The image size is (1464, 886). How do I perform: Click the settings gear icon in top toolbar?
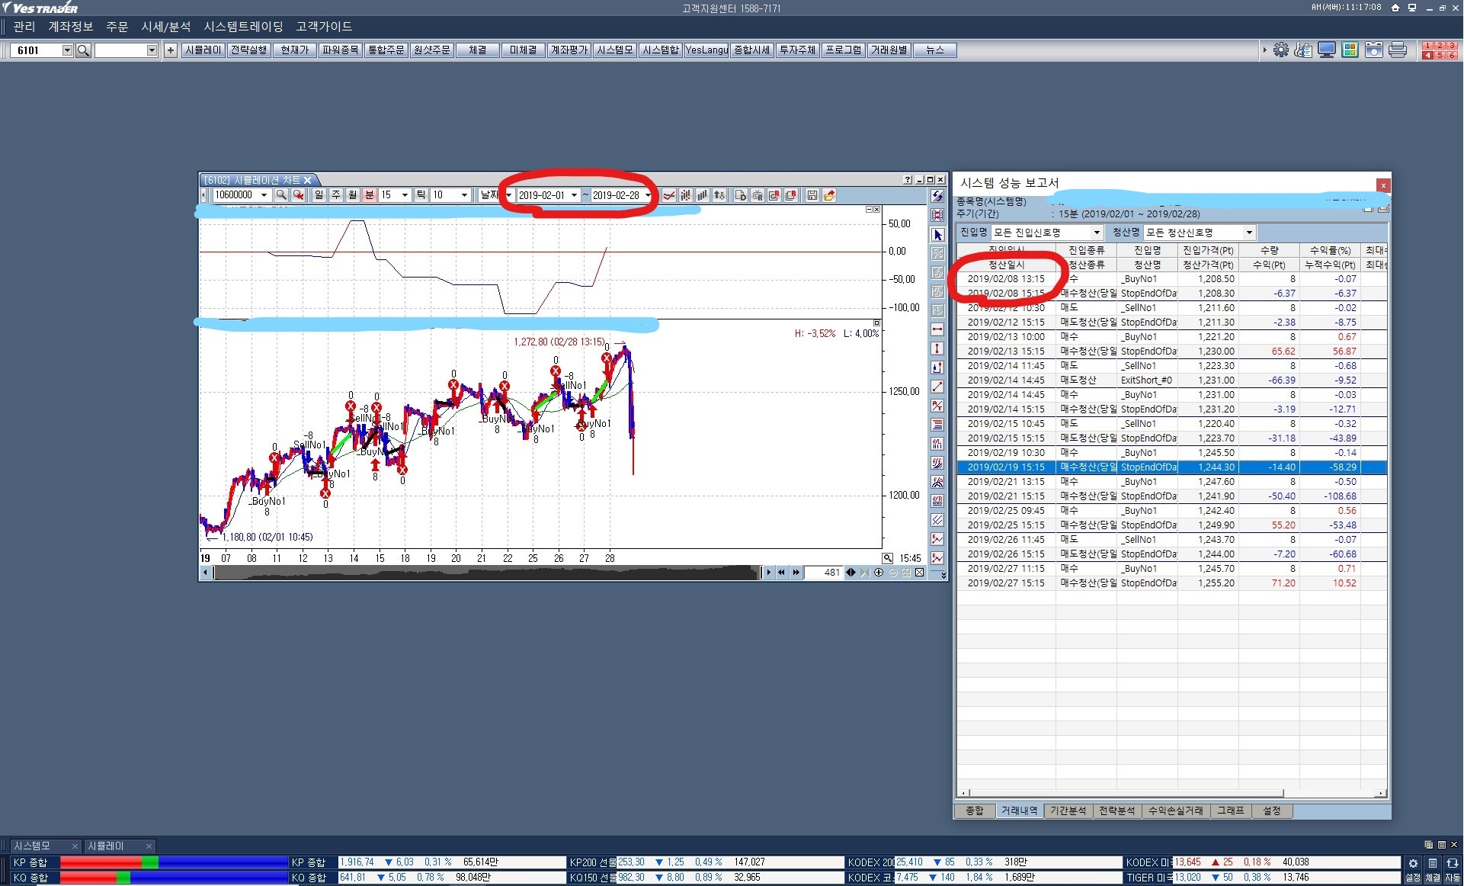pyautogui.click(x=1281, y=50)
